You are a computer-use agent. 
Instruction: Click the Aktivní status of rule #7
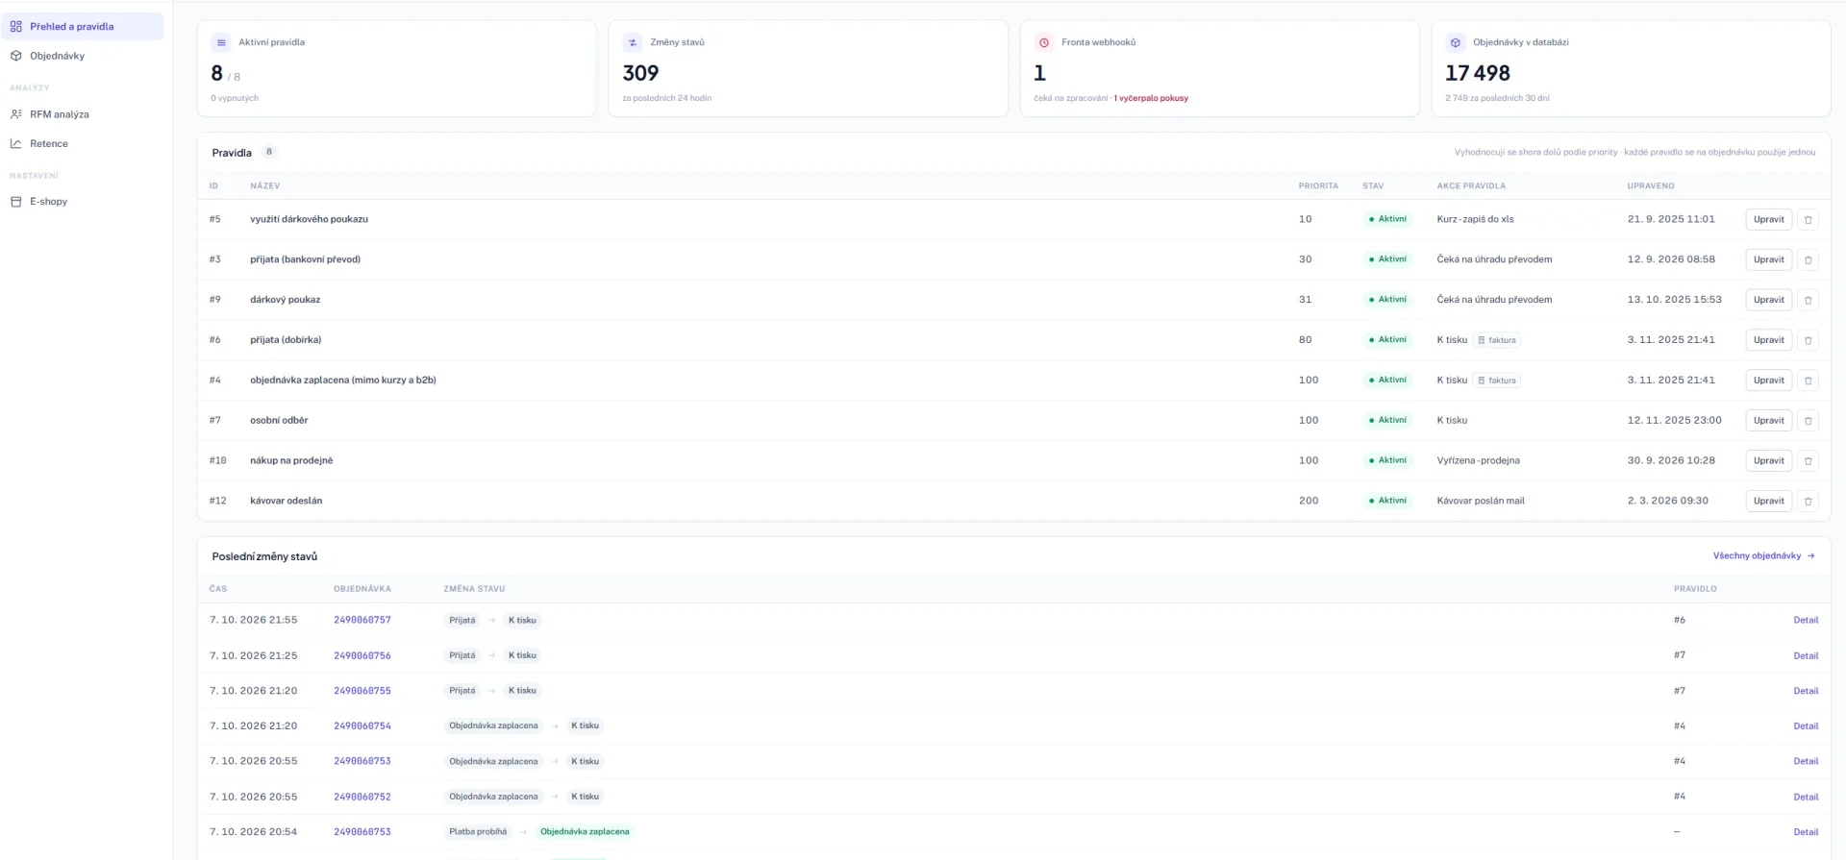1387,420
